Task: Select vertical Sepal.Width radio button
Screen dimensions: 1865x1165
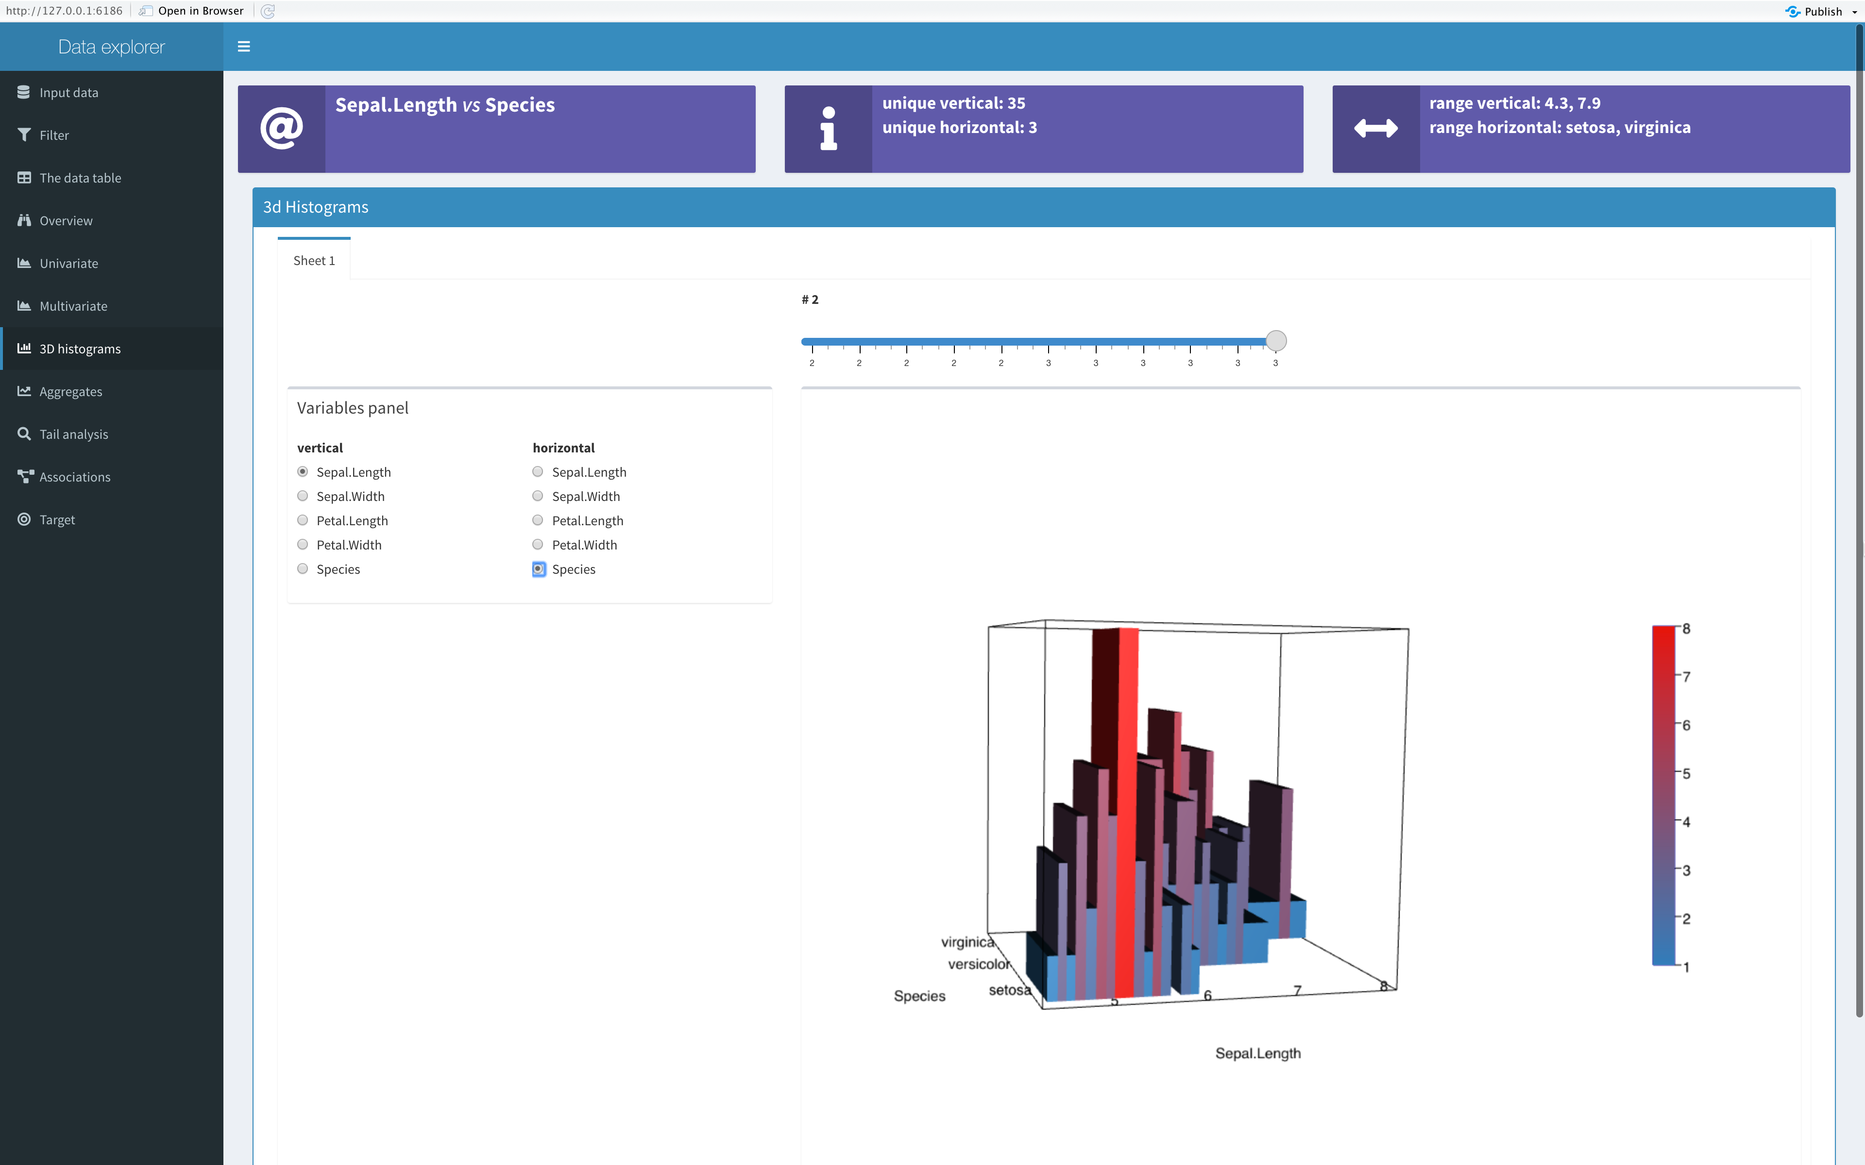Action: tap(303, 496)
